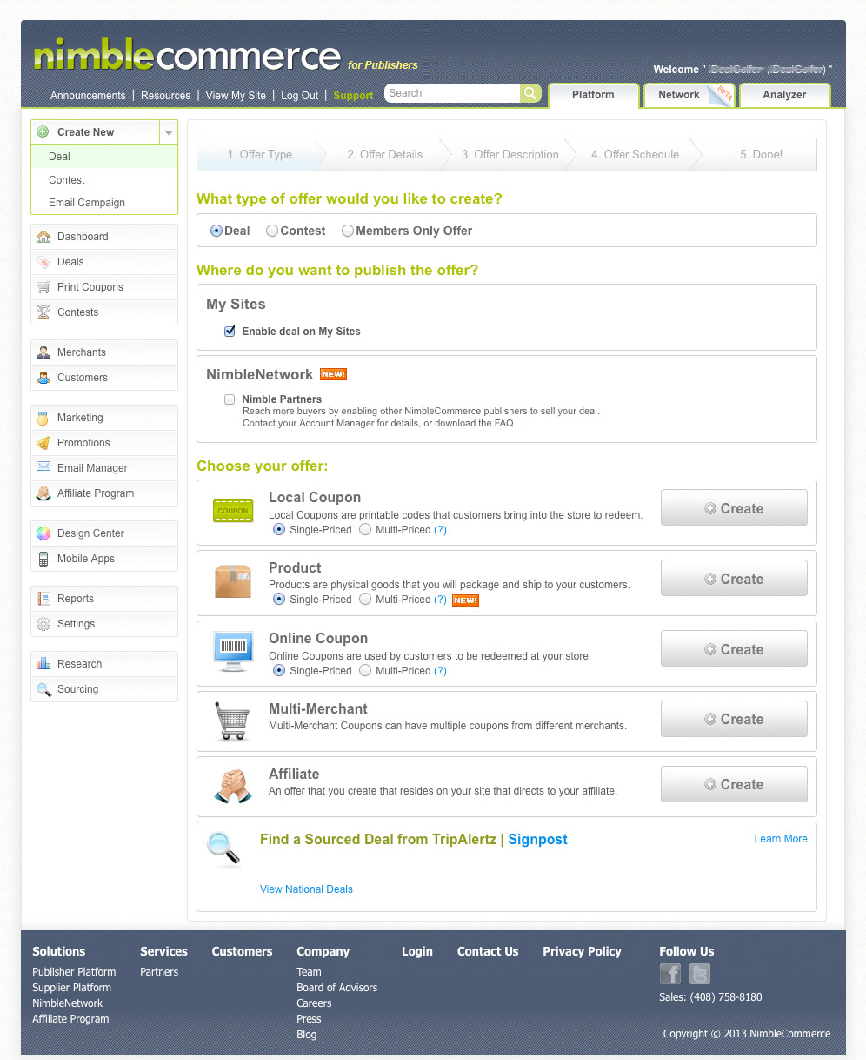Select the Members Only Offer radio
The height and width of the screenshot is (1060, 866).
coord(348,231)
